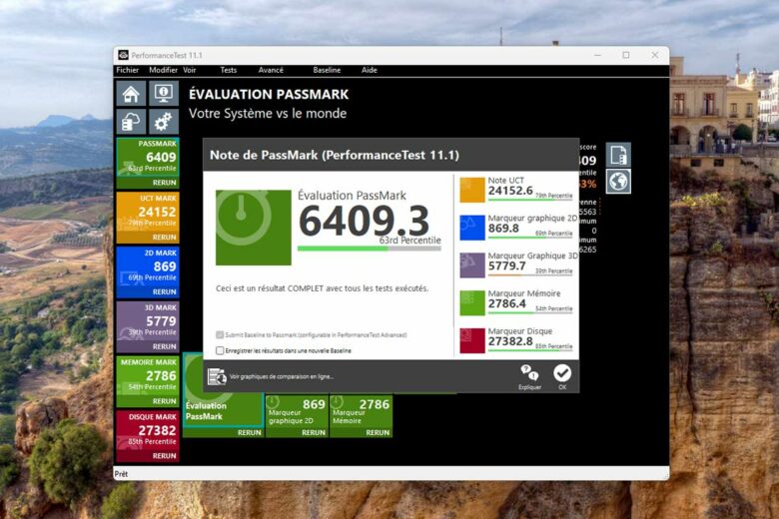
Task: Click the bottom Évaluation PassMark tile
Action: 223,410
